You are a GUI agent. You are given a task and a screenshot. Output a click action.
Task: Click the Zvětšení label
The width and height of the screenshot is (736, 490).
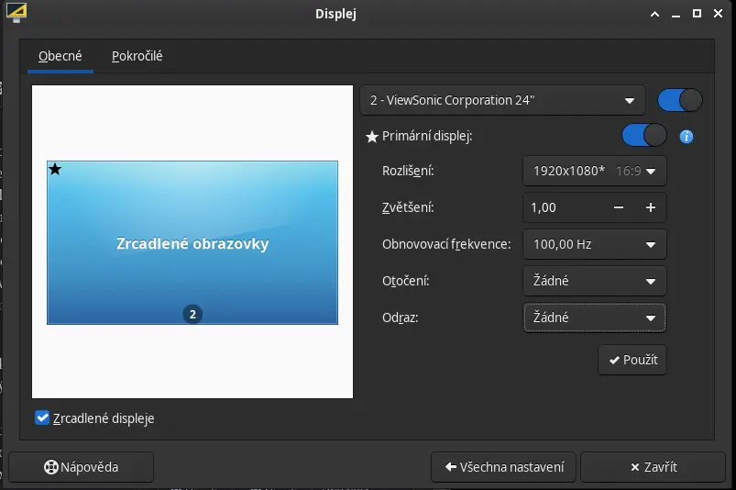[408, 207]
